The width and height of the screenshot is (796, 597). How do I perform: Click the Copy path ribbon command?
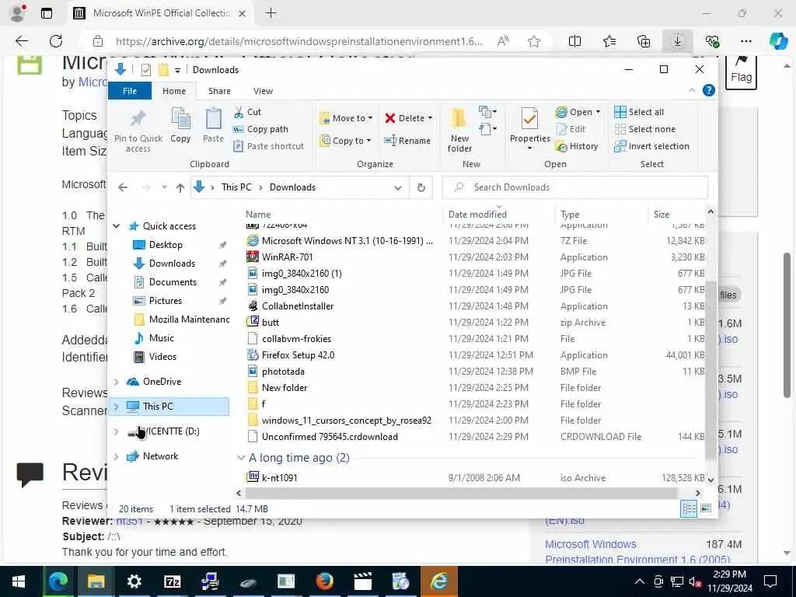tap(260, 129)
